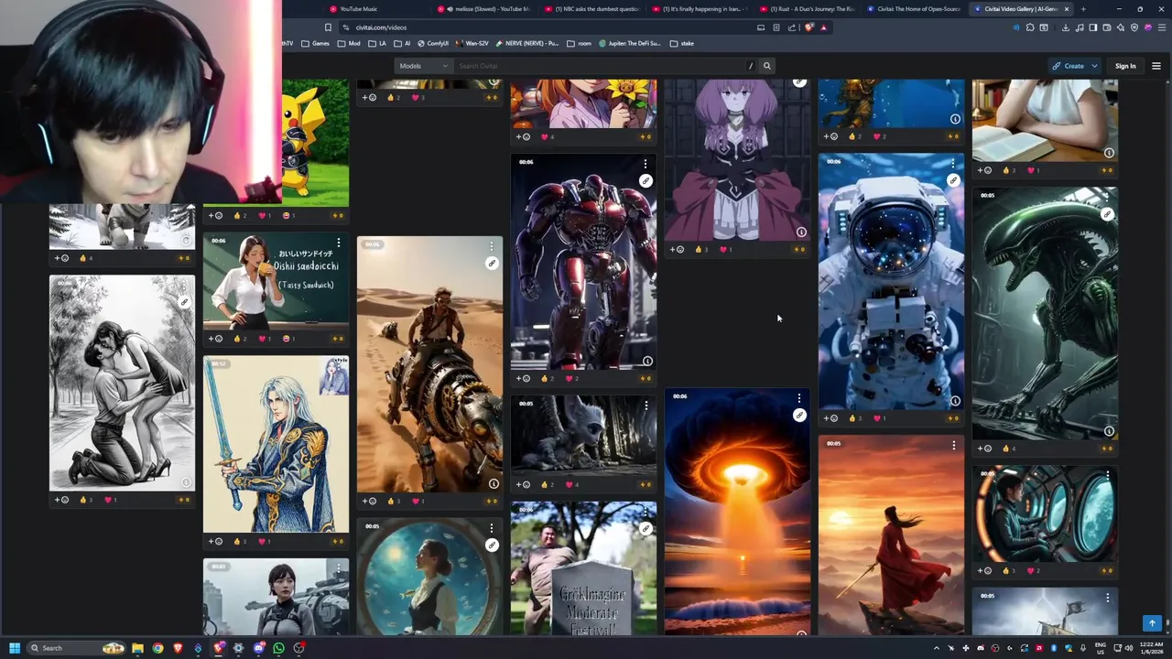1172x659 pixels.
Task: Click remix icon on astronaut video
Action: (x=953, y=181)
